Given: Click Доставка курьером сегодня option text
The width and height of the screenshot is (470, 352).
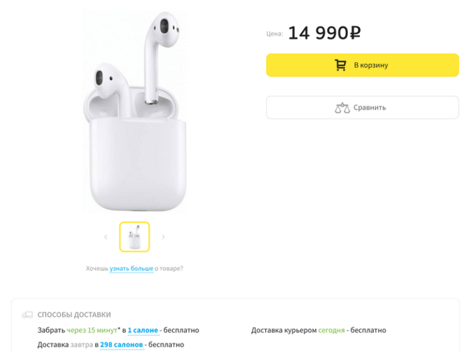Looking at the screenshot, I should coord(318,330).
